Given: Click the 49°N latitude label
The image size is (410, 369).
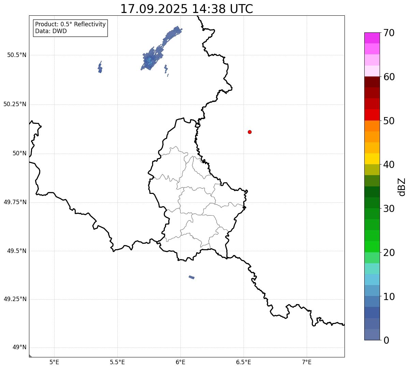Looking at the screenshot, I should pyautogui.click(x=19, y=347).
